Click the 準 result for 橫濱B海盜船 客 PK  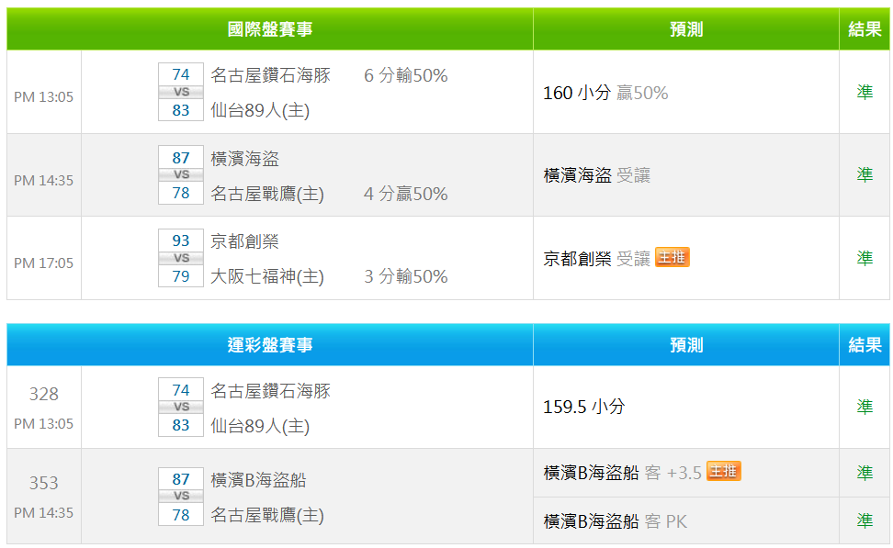(864, 520)
